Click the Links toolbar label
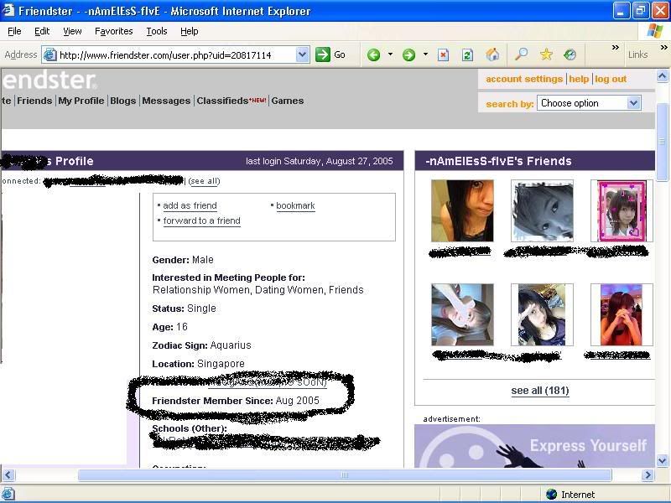 pos(637,54)
